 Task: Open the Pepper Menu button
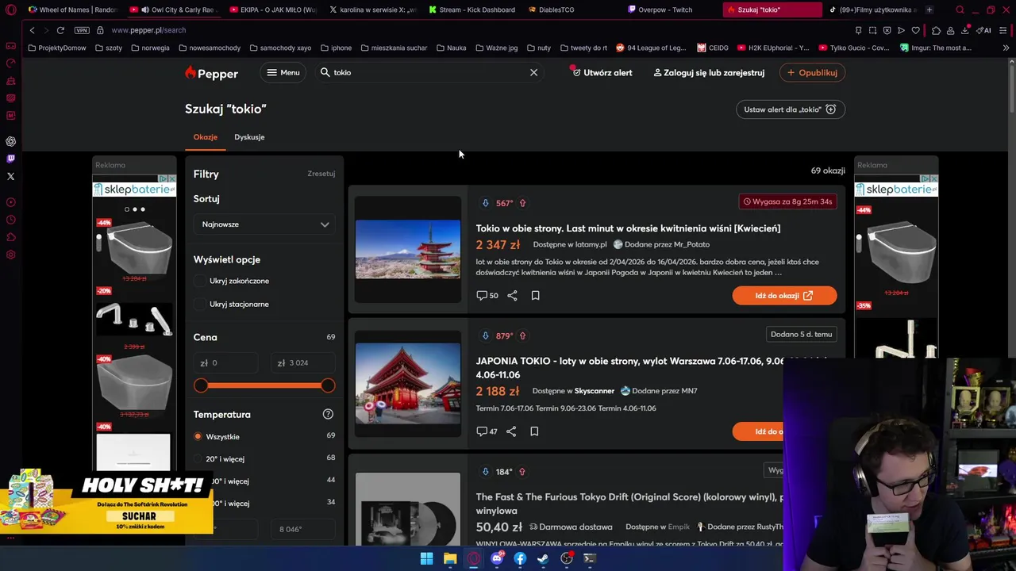283,72
